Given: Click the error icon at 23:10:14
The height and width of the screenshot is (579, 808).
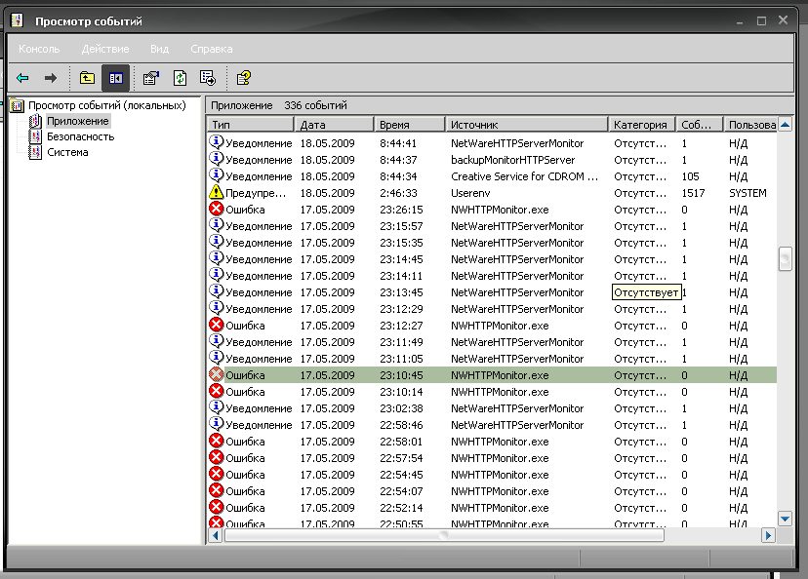Looking at the screenshot, I should [x=216, y=391].
